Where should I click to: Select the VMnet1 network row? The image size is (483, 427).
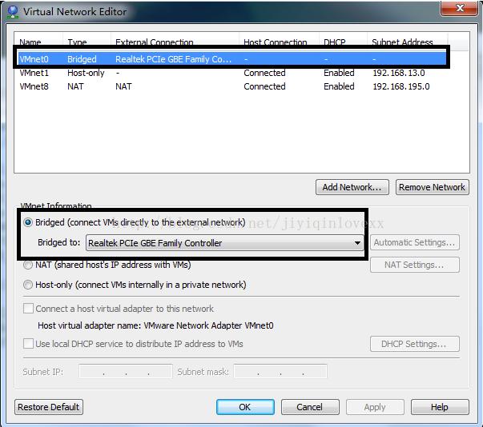[x=232, y=73]
